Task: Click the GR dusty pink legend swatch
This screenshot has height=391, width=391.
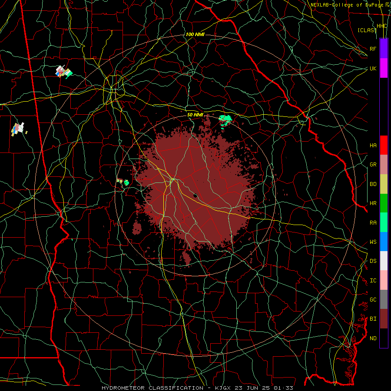Action: click(384, 165)
